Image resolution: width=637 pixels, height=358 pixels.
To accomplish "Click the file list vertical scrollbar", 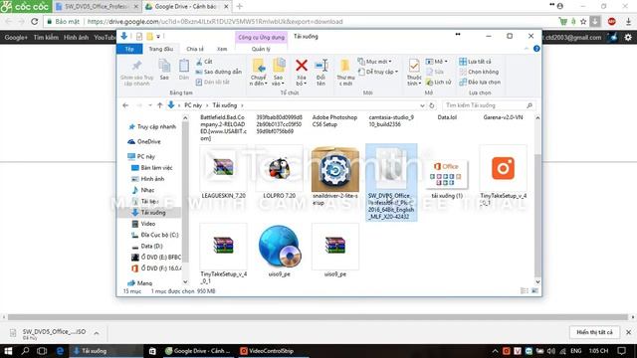I will [537, 200].
